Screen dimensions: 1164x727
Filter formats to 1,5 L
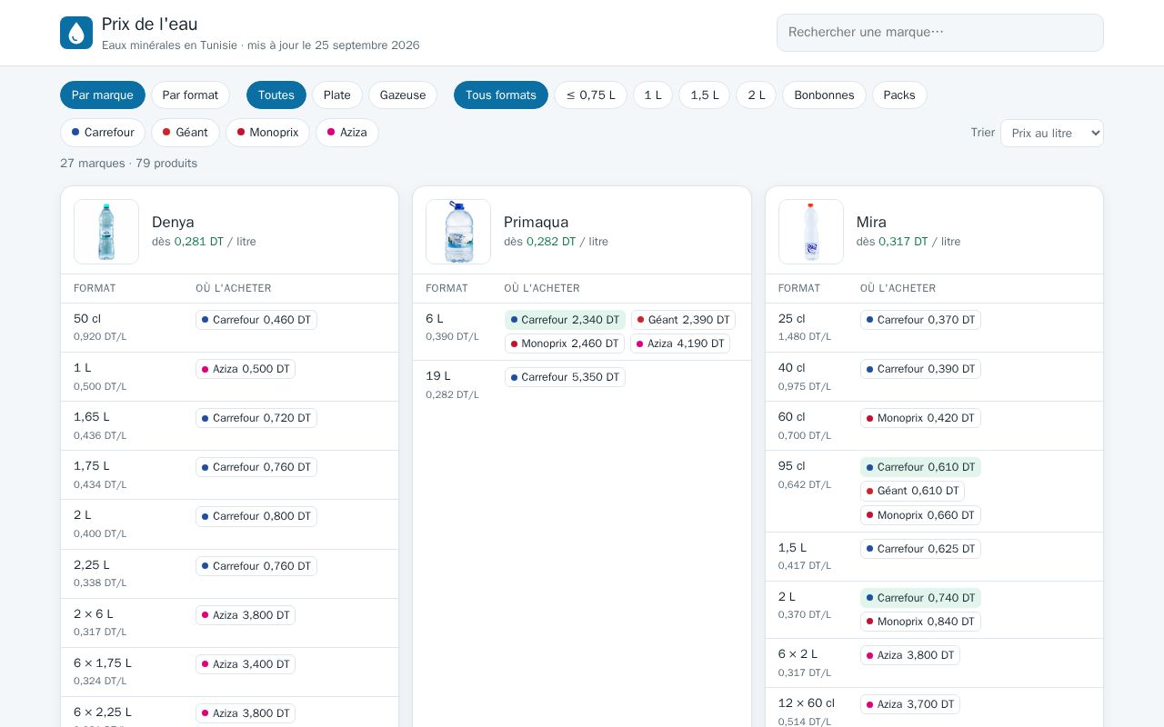point(705,95)
